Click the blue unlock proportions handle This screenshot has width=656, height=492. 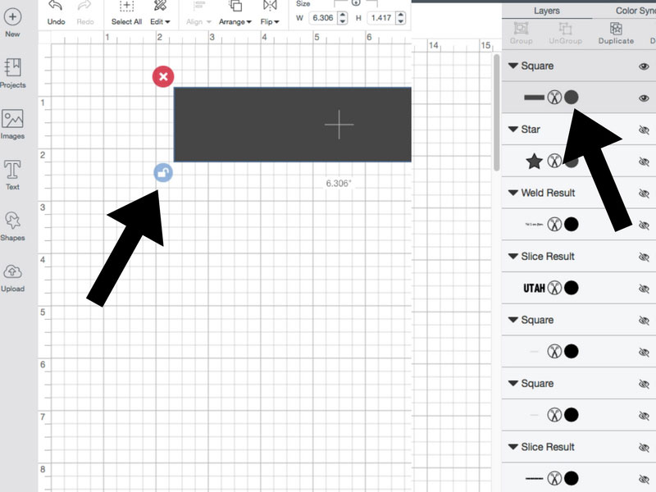click(163, 172)
